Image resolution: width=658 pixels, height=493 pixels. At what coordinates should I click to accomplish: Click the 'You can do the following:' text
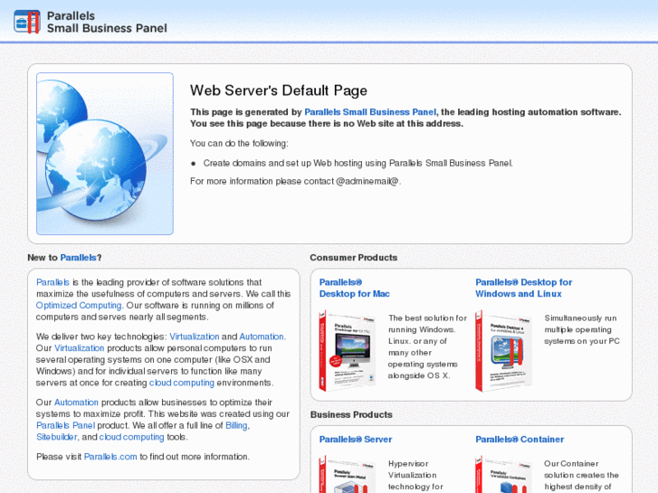coord(239,144)
